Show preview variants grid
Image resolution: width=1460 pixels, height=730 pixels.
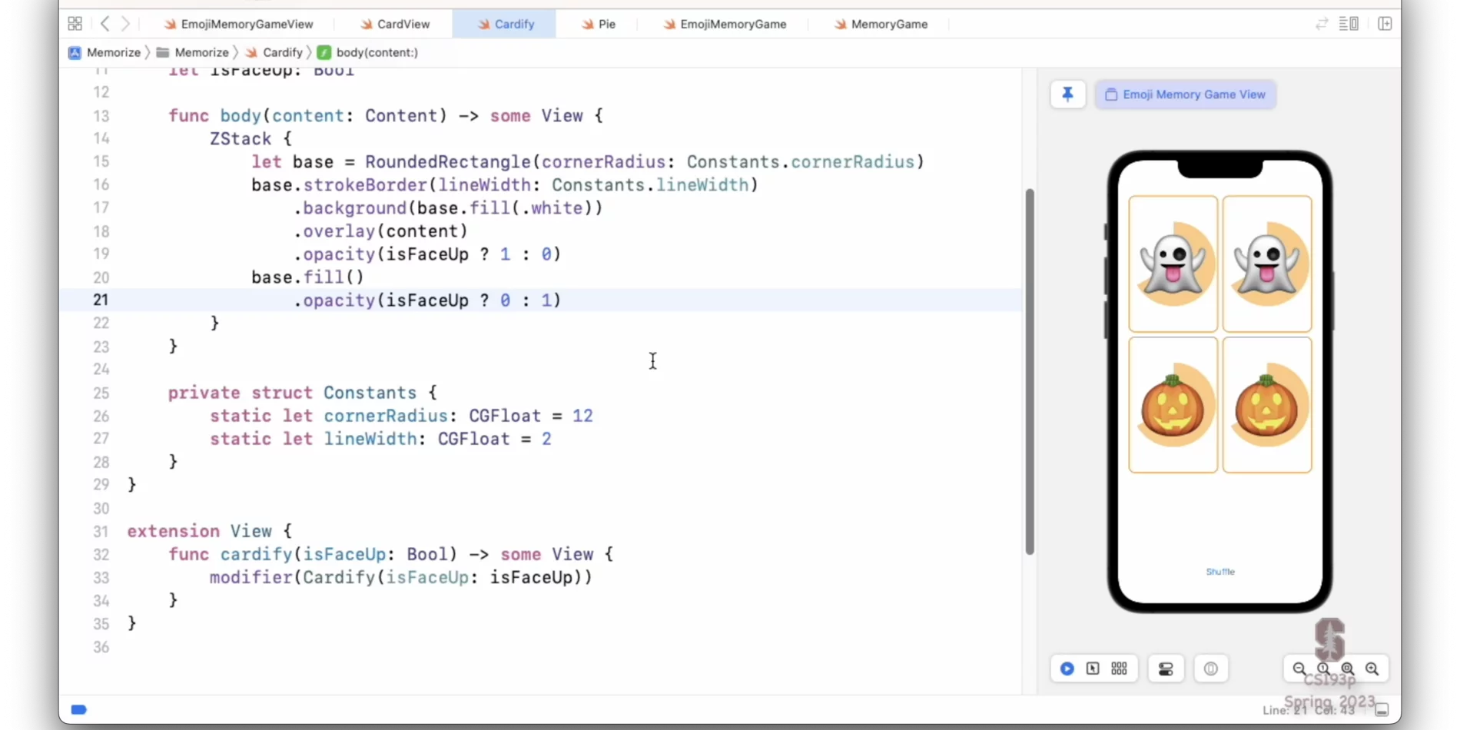coord(1119,669)
